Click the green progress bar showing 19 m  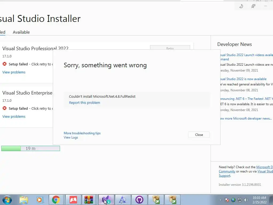[x=31, y=148]
